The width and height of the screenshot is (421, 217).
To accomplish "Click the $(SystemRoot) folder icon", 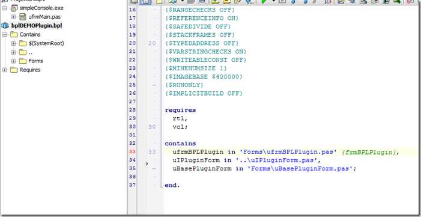I will [x=23, y=43].
